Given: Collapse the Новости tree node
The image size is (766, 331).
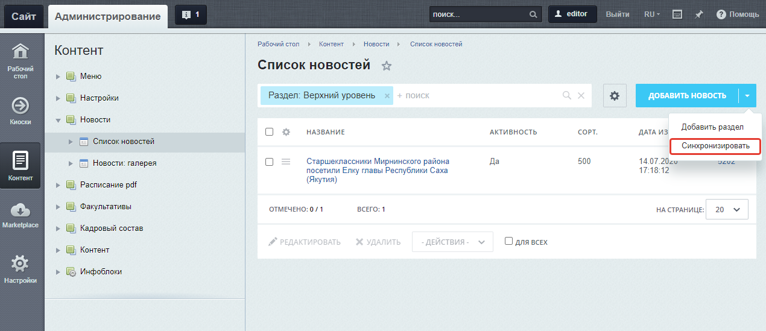Looking at the screenshot, I should click(59, 120).
